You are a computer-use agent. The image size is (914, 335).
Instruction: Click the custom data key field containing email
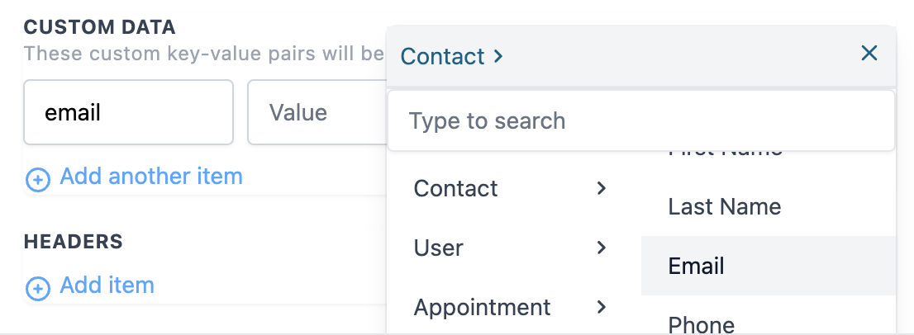[128, 112]
